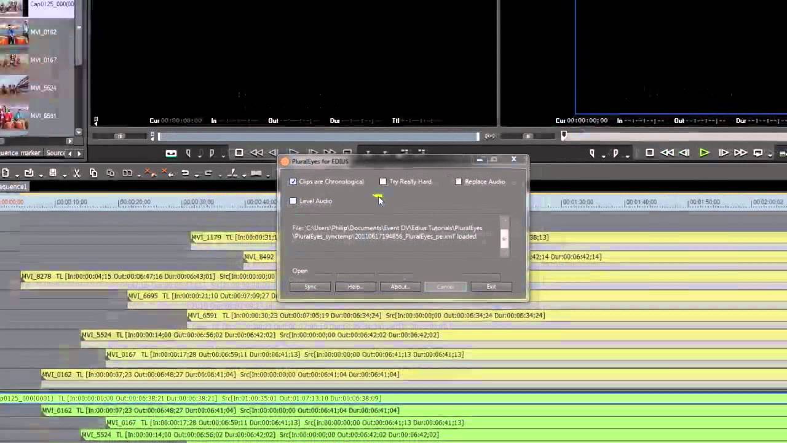The height and width of the screenshot is (443, 787).
Task: Select the MVI_0162 thumbnail in the bin
Action: coord(15,33)
